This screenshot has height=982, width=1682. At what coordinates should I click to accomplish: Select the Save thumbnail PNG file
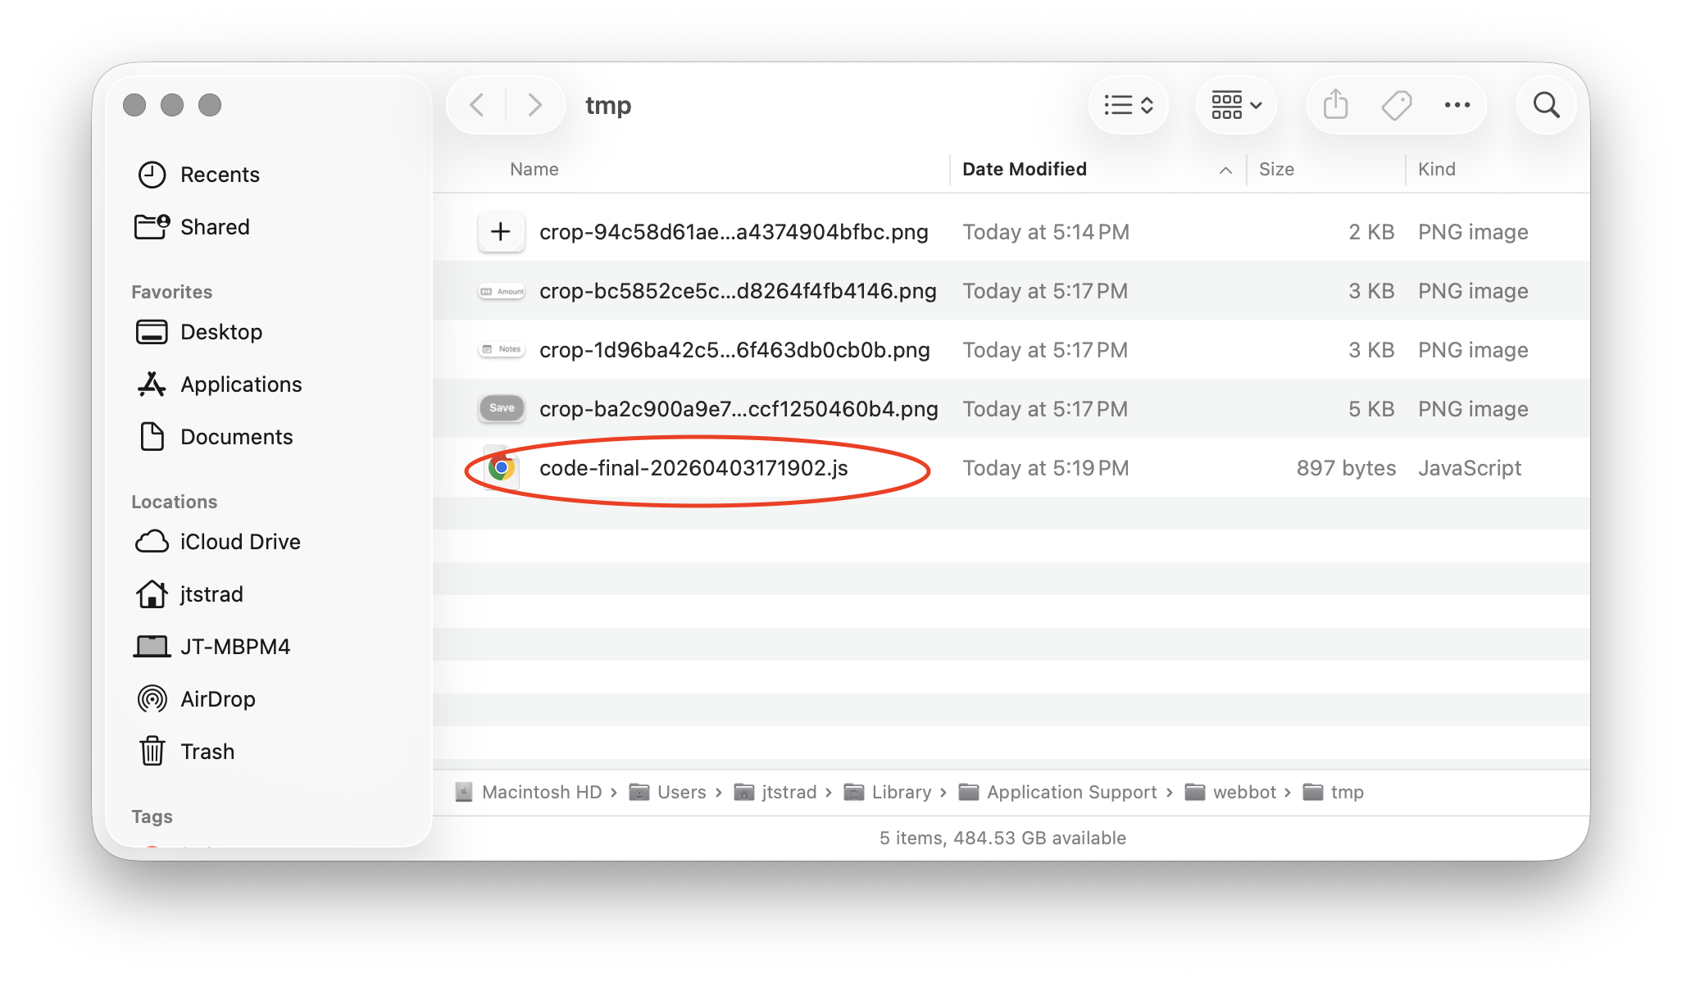(x=738, y=409)
